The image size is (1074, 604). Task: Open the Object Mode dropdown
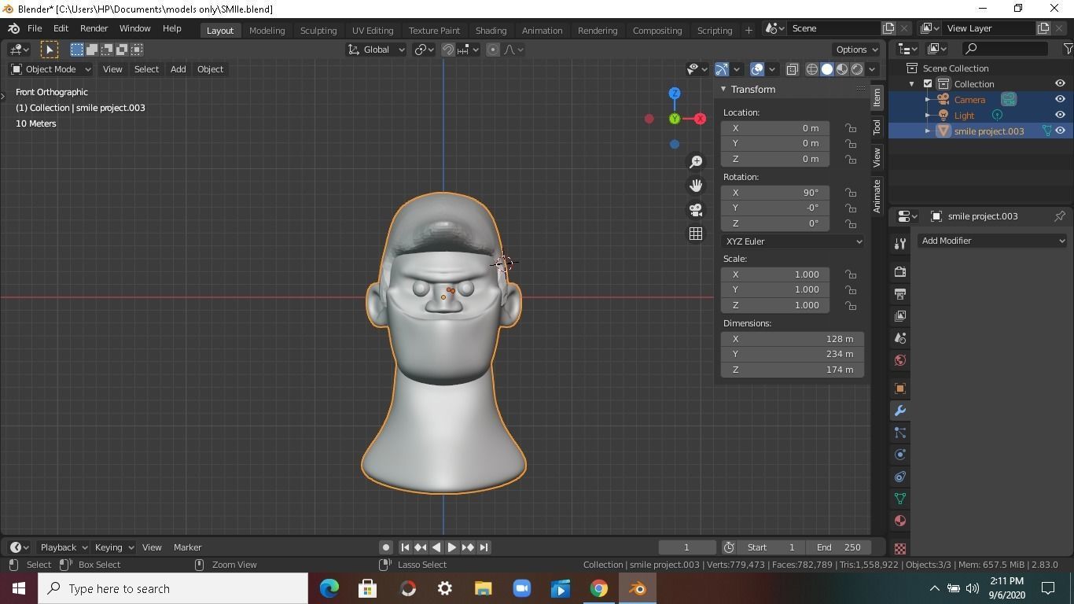click(51, 69)
